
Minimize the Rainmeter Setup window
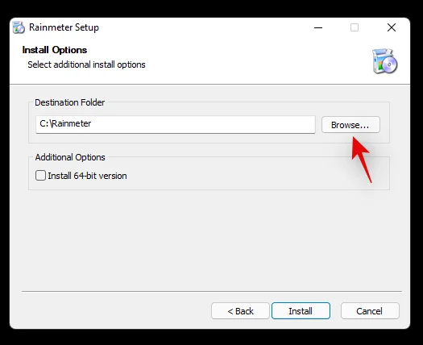coord(318,27)
